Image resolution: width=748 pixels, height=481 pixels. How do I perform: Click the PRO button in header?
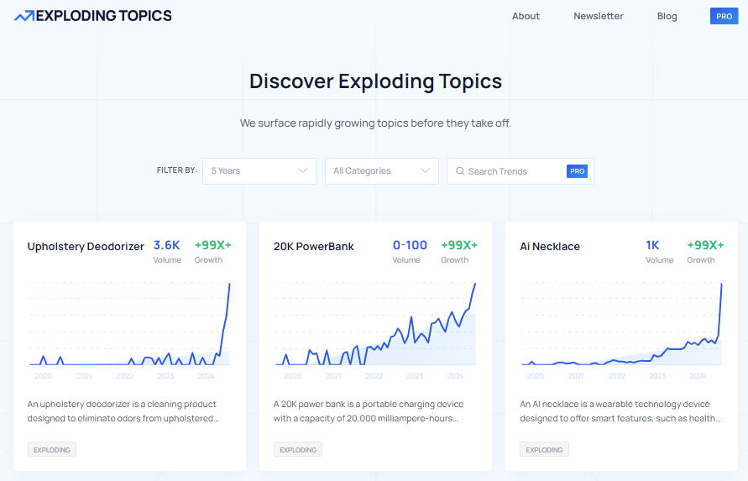724,16
